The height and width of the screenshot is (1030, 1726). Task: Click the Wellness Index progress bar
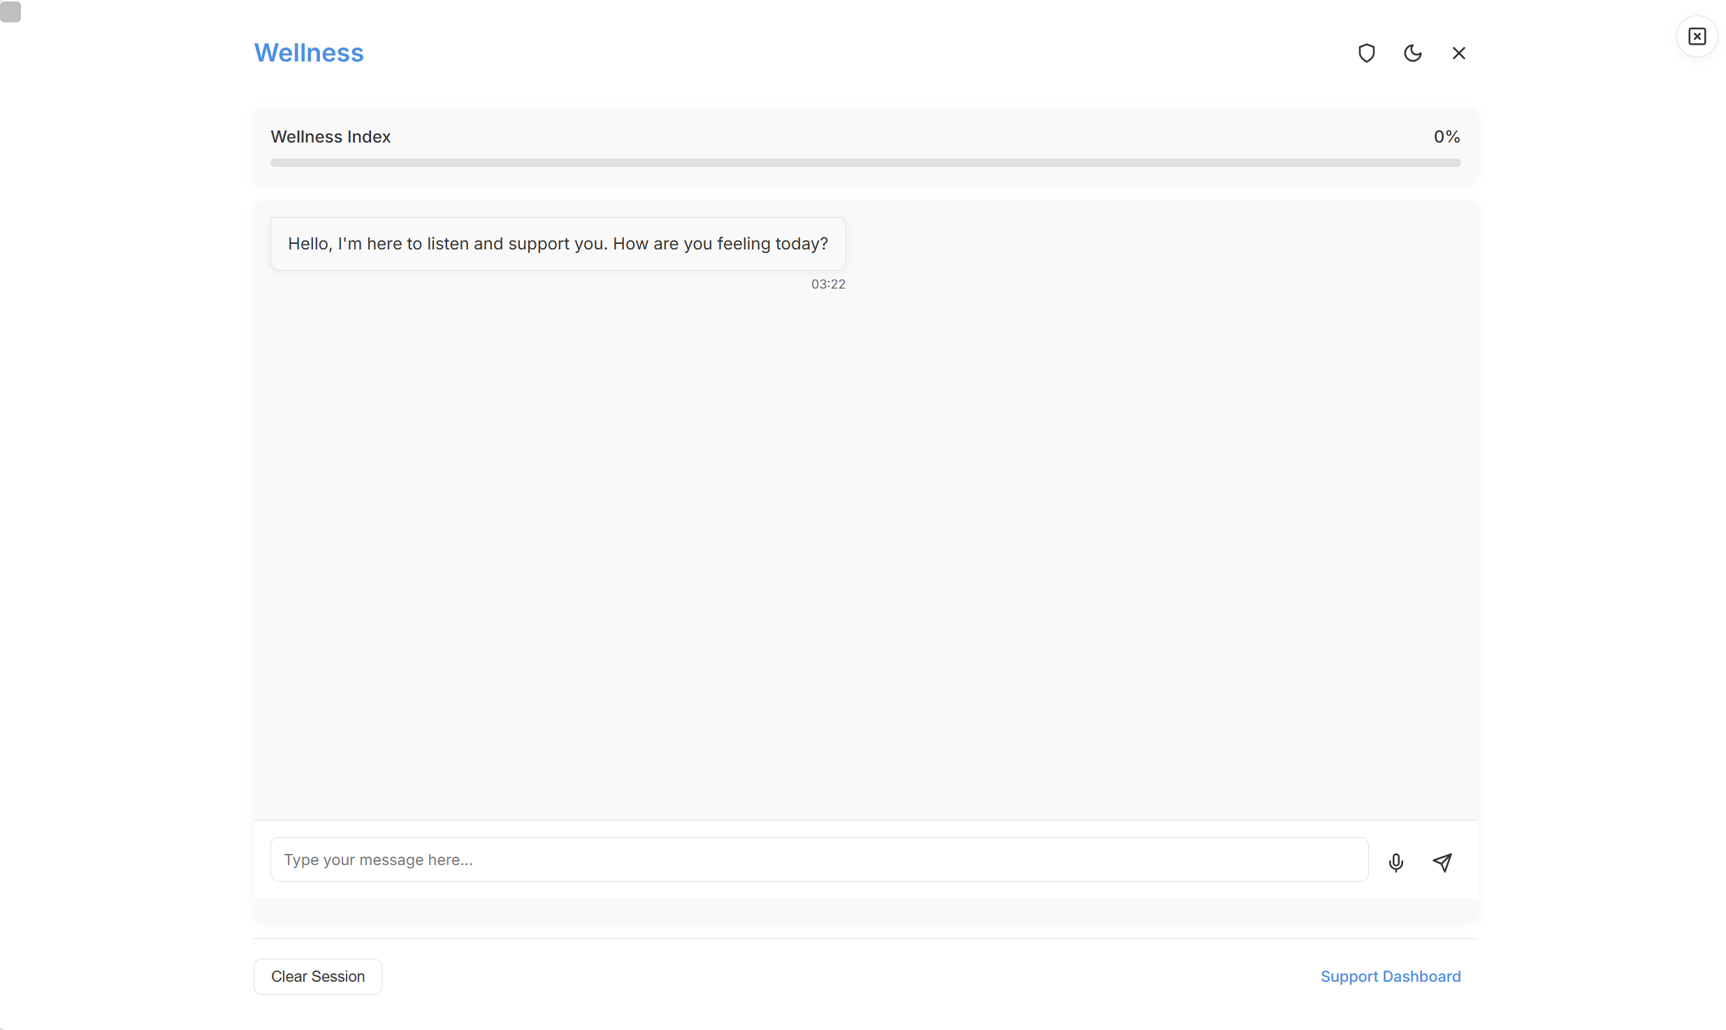point(865,163)
